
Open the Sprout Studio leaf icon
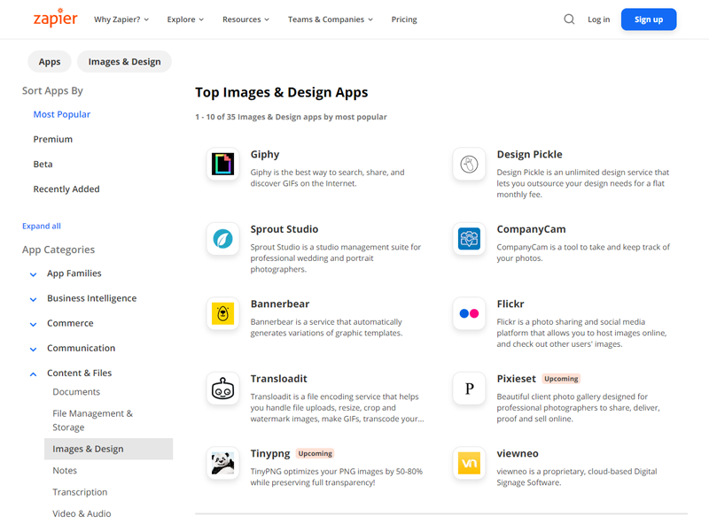pyautogui.click(x=223, y=239)
